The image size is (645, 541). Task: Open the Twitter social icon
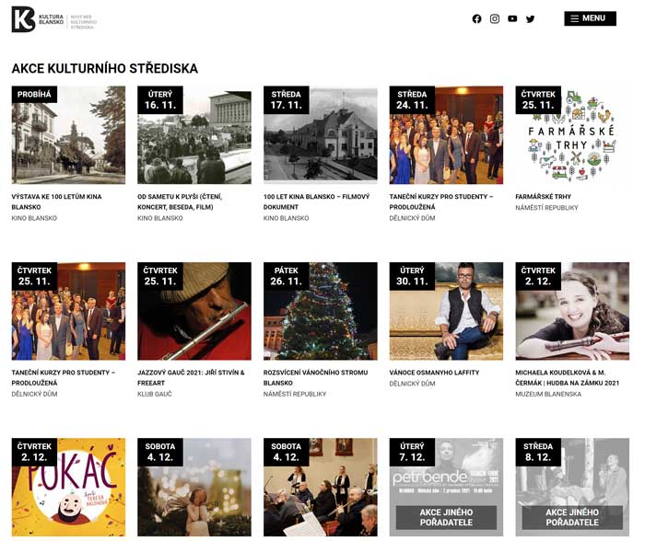point(530,19)
